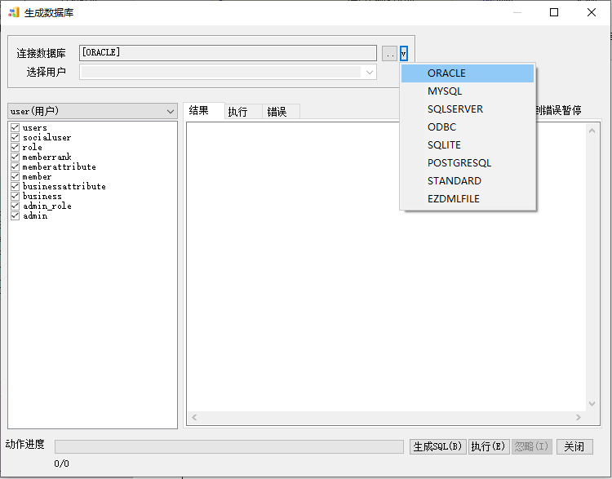
Task: Uncheck the memberattribute checkbox
Action: pos(16,166)
